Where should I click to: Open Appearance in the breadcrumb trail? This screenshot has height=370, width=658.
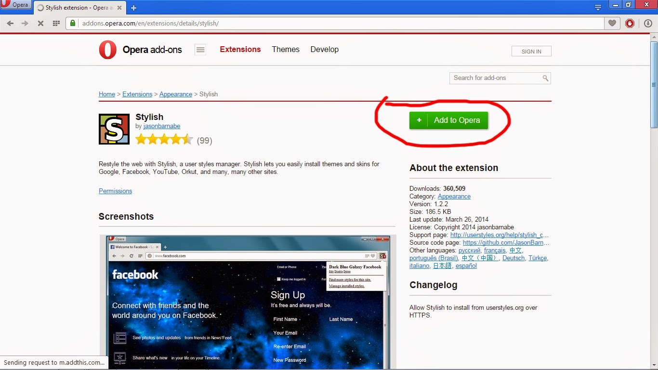click(x=176, y=94)
